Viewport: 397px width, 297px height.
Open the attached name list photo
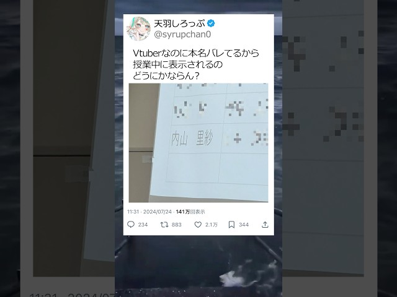point(198,143)
